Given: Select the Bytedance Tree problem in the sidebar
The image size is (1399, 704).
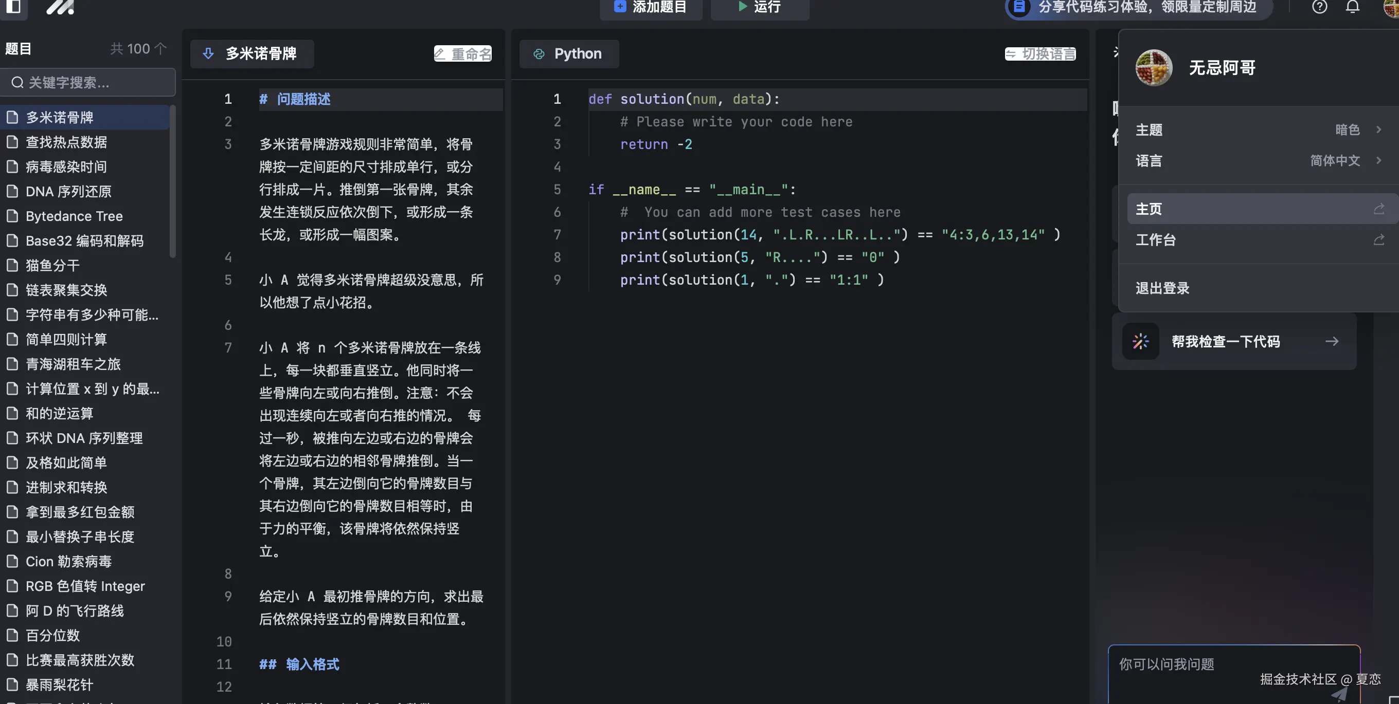Looking at the screenshot, I should (x=74, y=215).
